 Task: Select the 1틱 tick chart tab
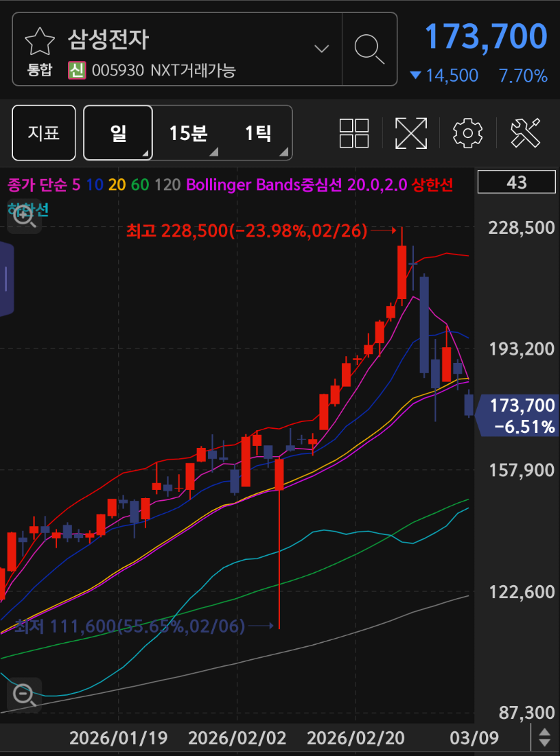(x=258, y=133)
